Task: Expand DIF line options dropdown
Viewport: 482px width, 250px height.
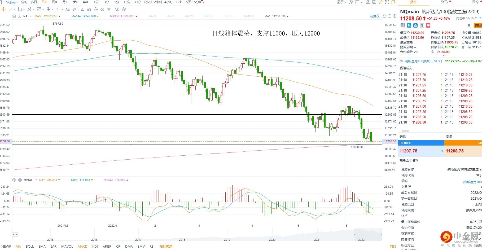Action: pos(59,180)
